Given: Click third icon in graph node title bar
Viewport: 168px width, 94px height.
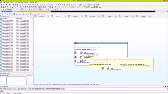Looking at the screenshot, I should (79, 43).
